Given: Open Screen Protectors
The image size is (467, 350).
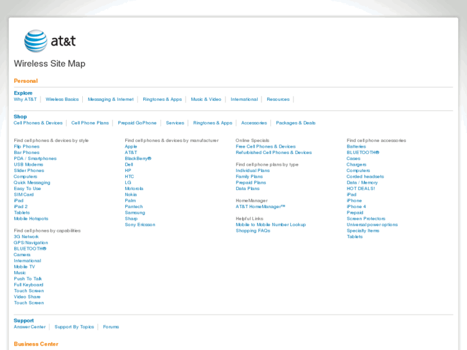Looking at the screenshot, I should pos(366,218).
